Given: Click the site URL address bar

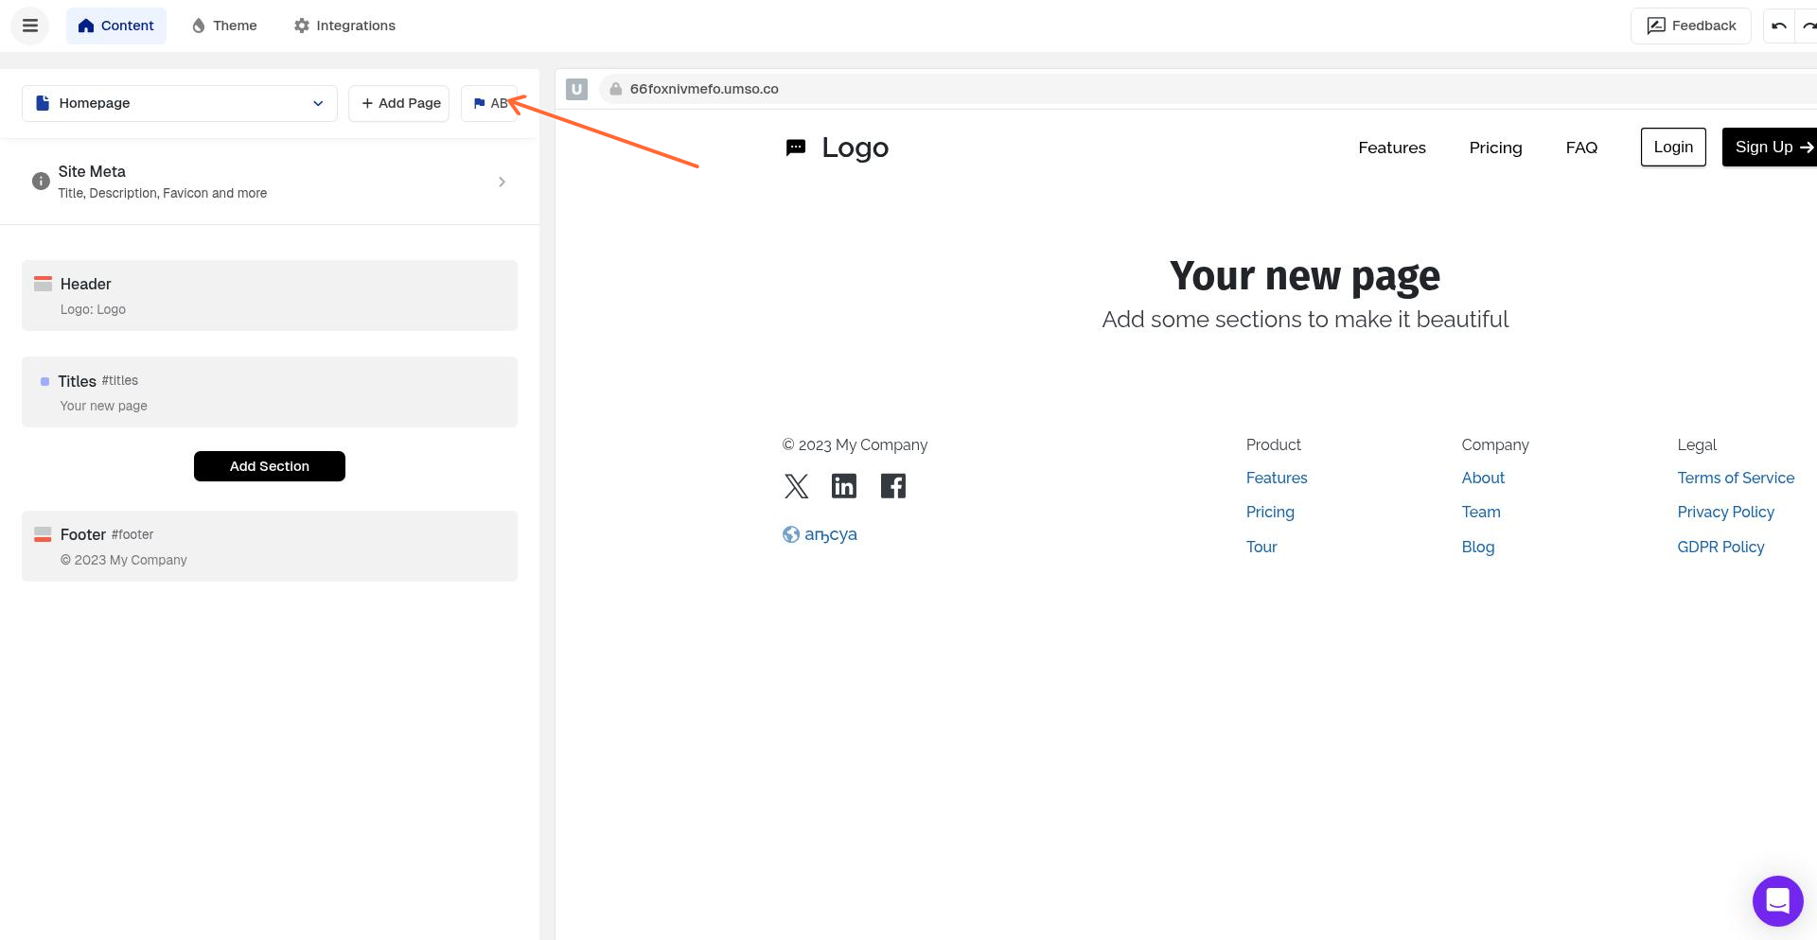Looking at the screenshot, I should (x=703, y=88).
